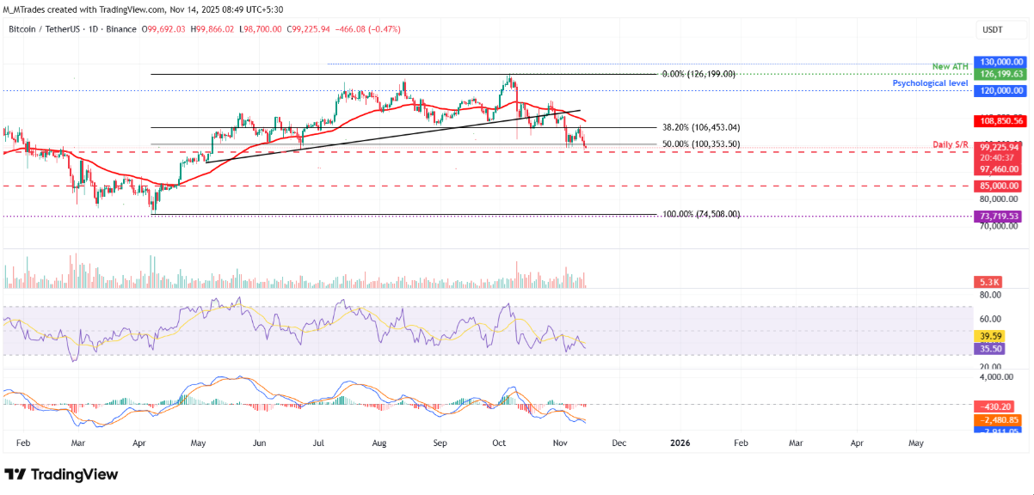Click the TradingView logo at bottom left
Image resolution: width=1034 pixels, height=495 pixels.
tap(61, 474)
